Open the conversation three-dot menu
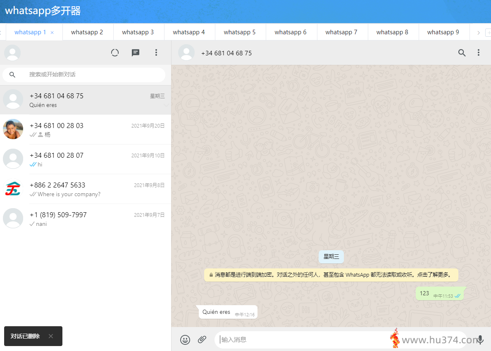Screen dimensions: 491x351 click(478, 52)
